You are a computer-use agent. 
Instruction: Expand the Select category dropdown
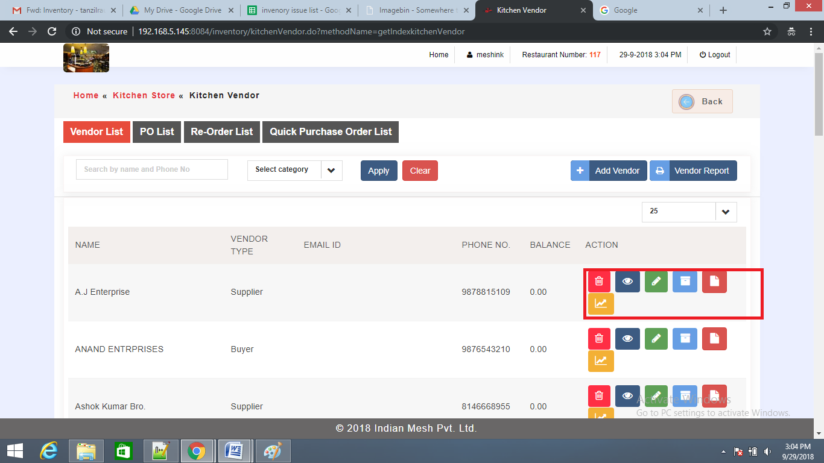295,170
